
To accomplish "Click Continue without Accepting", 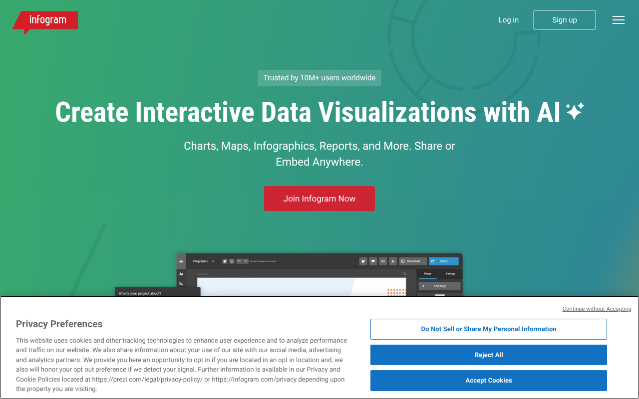I will (597, 309).
